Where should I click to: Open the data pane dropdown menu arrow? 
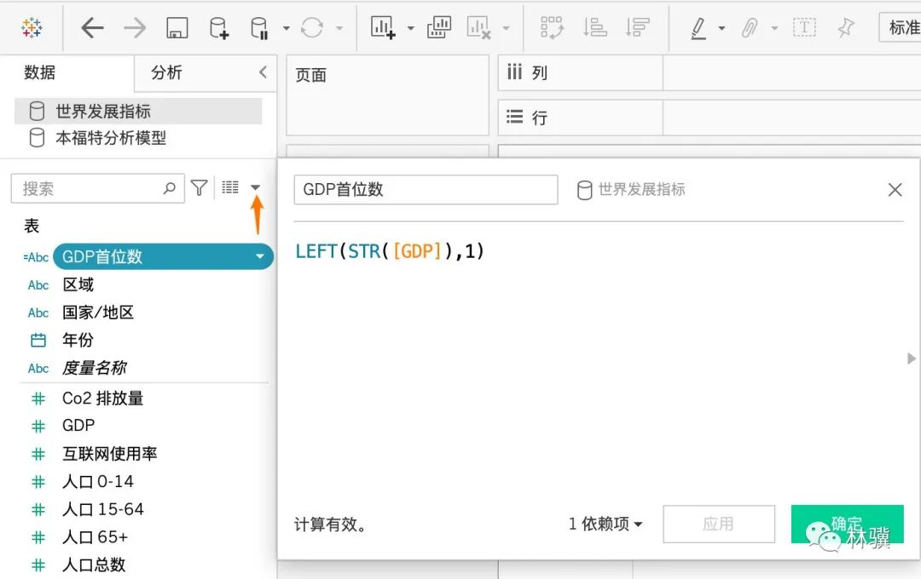[x=256, y=187]
